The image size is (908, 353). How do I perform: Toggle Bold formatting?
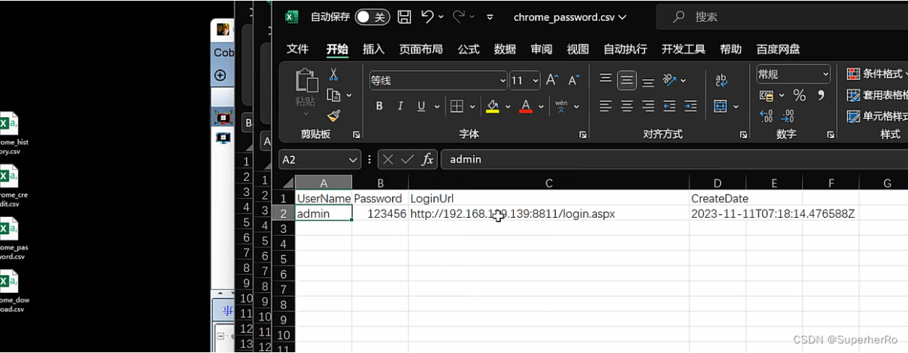[379, 106]
